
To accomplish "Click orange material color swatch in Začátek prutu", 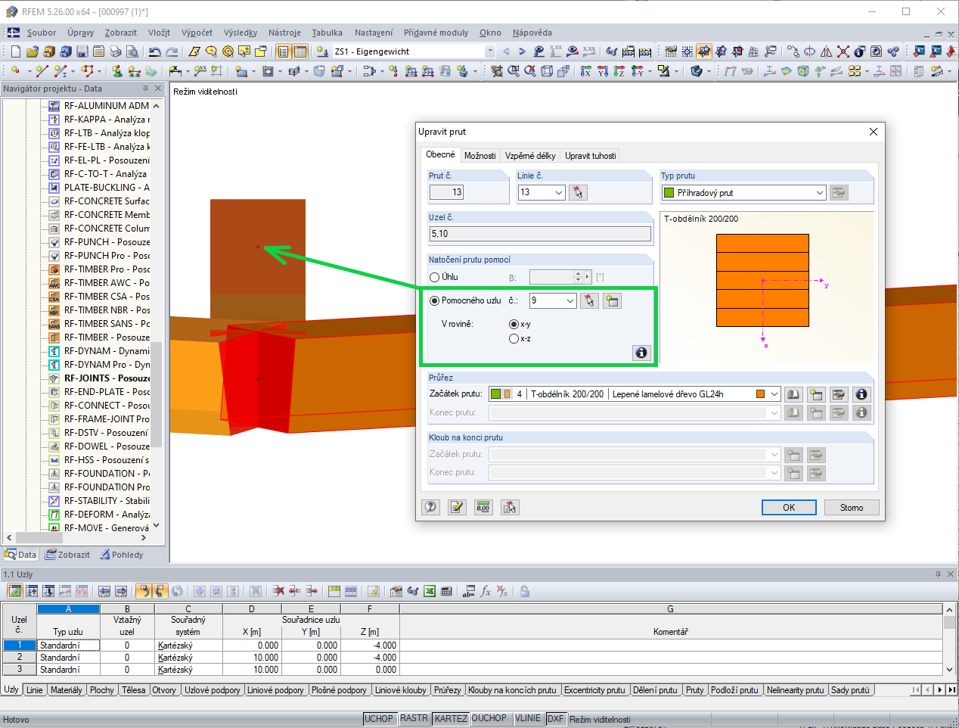I will pos(760,394).
